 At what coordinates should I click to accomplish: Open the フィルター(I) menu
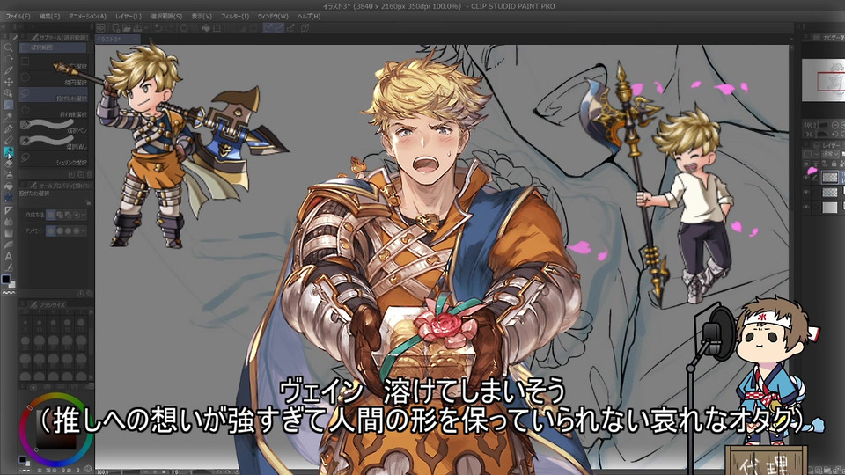(234, 16)
